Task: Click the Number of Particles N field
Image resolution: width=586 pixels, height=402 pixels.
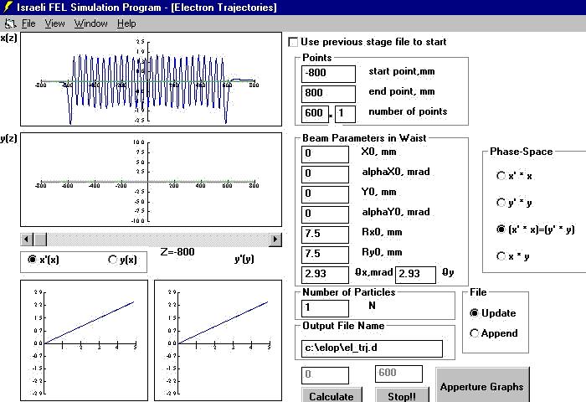Action: click(325, 308)
